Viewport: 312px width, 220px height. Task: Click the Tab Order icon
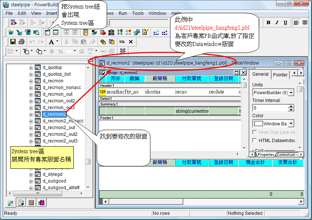tap(123, 51)
